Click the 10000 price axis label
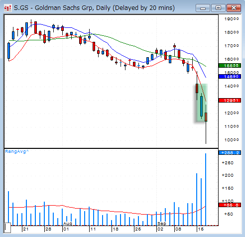The image size is (245, 237). pyautogui.click(x=232, y=140)
